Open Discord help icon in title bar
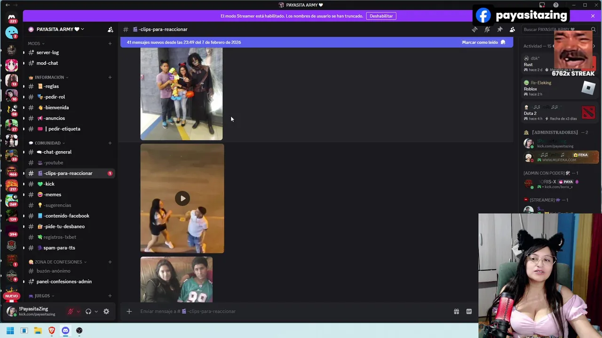Image resolution: width=602 pixels, height=338 pixels. (556, 5)
